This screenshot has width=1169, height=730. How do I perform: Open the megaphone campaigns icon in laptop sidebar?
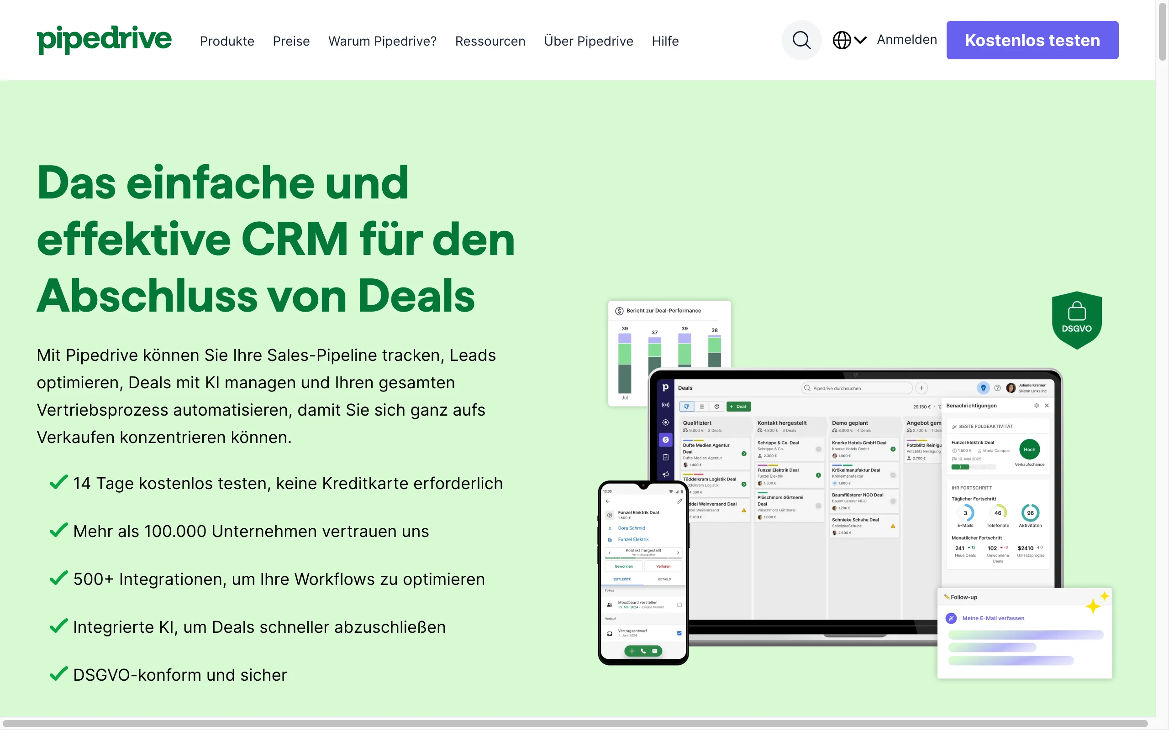coord(665,474)
